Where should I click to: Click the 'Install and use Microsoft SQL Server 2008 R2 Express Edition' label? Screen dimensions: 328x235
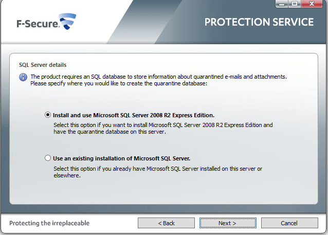134,115
